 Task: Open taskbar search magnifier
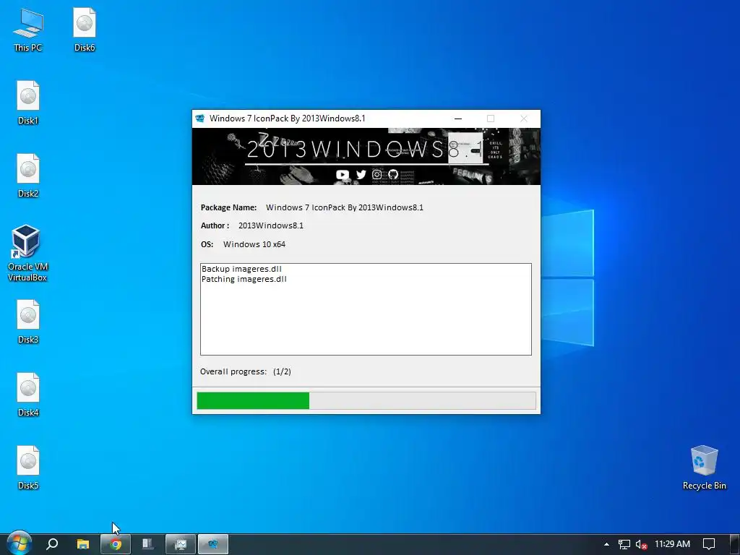pos(52,544)
